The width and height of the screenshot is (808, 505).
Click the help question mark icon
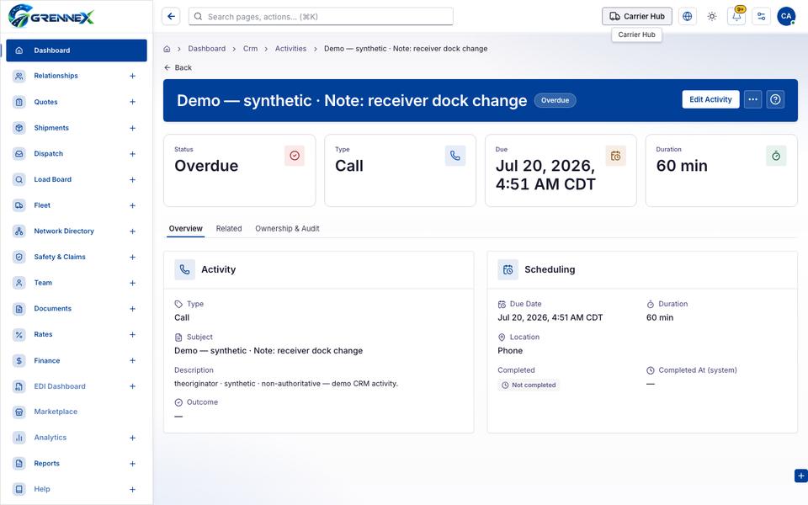tap(775, 99)
